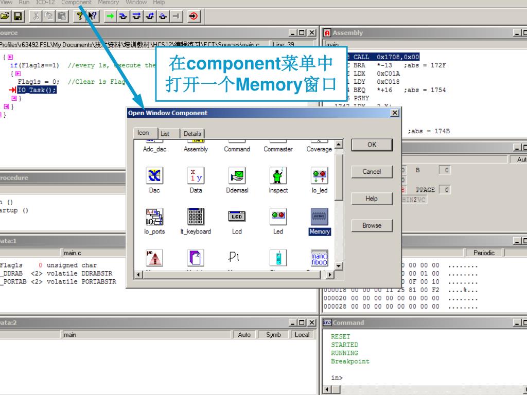Click the Local scope in Data:2
527x395 pixels.
click(302, 334)
